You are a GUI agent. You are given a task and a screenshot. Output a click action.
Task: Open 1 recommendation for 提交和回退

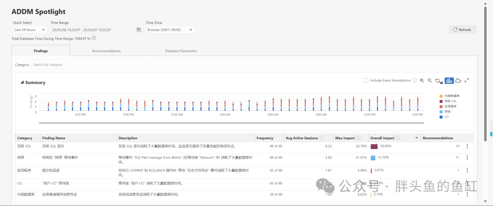point(458,170)
